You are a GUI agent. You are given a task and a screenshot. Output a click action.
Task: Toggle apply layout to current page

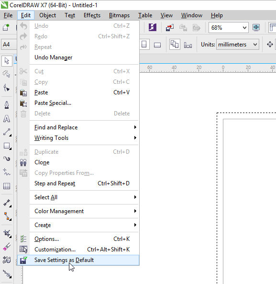coord(188,45)
